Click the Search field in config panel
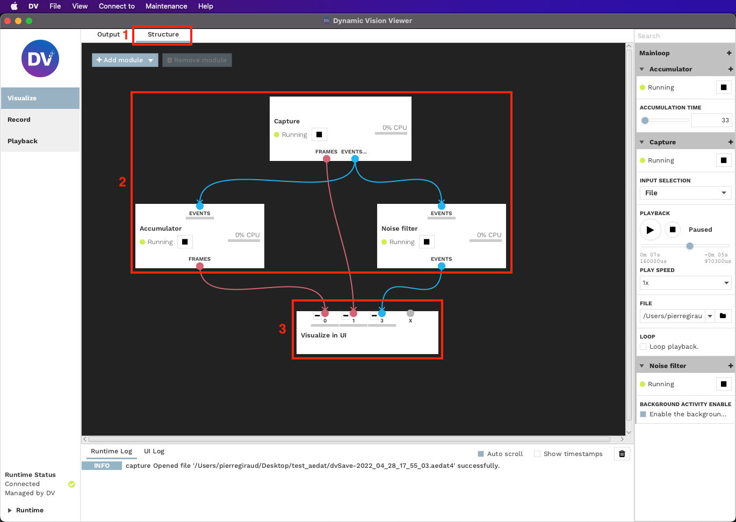Screen dimensions: 736x522 point(685,36)
